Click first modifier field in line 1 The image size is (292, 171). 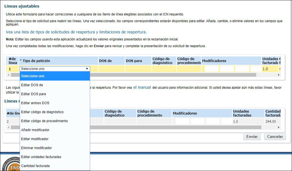tap(212, 69)
